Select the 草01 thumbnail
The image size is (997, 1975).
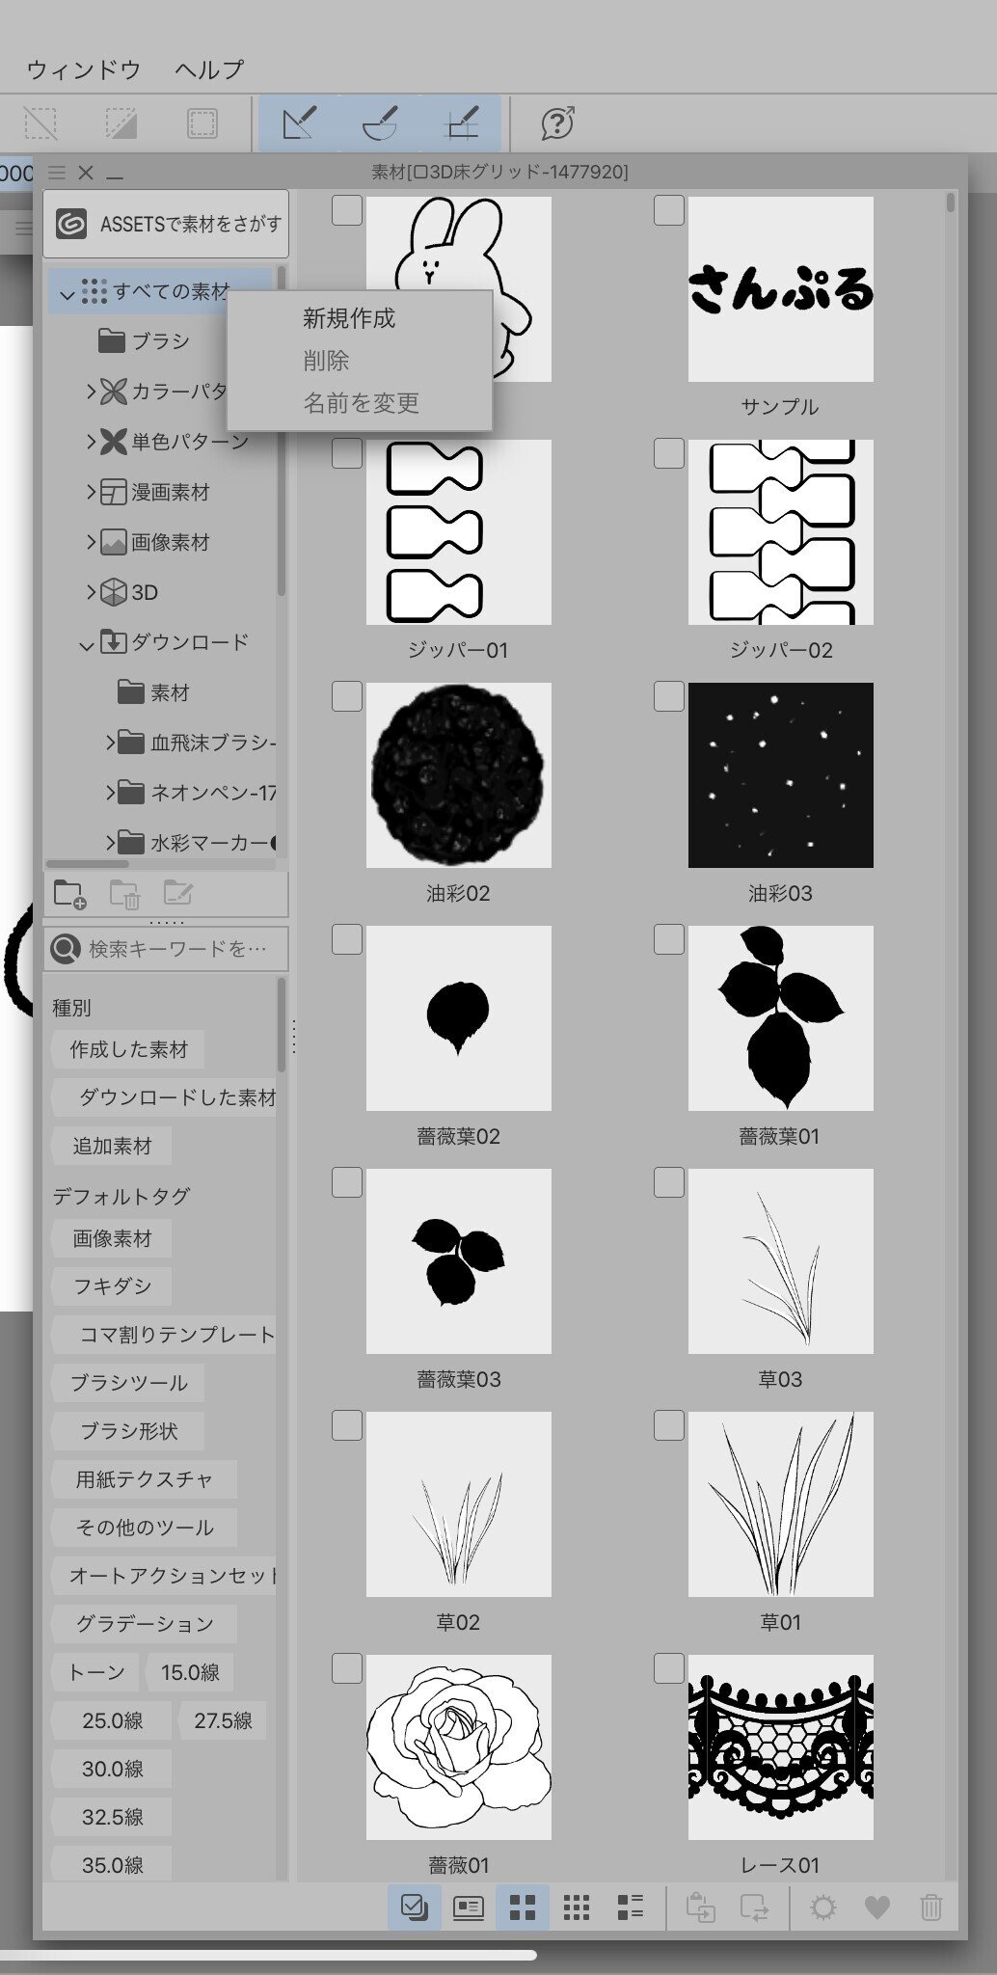pyautogui.click(x=781, y=1503)
